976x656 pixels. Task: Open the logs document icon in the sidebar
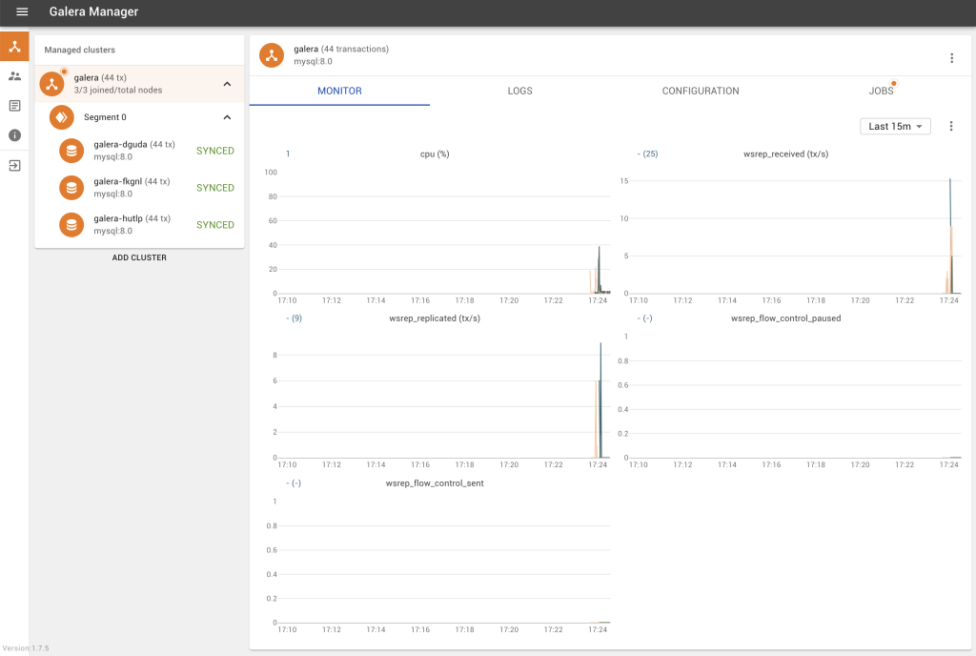[15, 106]
